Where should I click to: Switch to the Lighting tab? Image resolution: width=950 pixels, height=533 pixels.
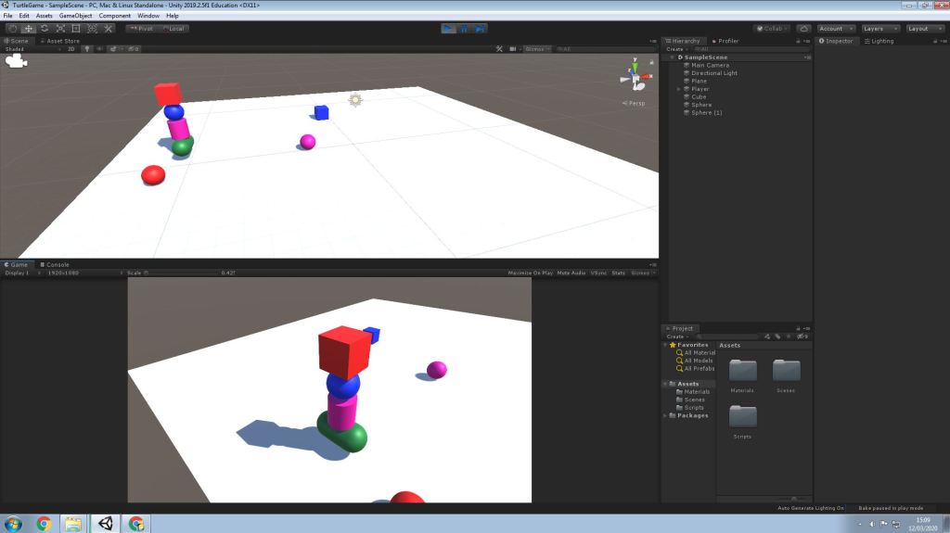(x=879, y=41)
